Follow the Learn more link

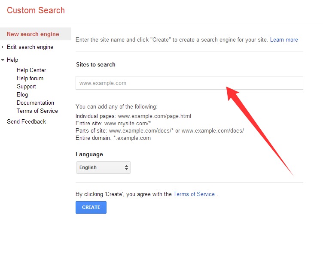pos(284,40)
